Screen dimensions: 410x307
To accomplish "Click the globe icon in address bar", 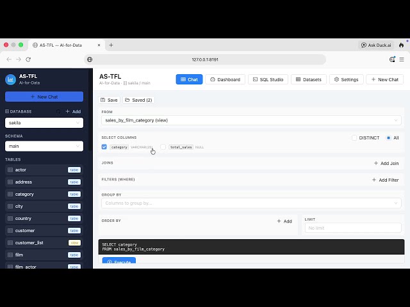I will [90, 59].
